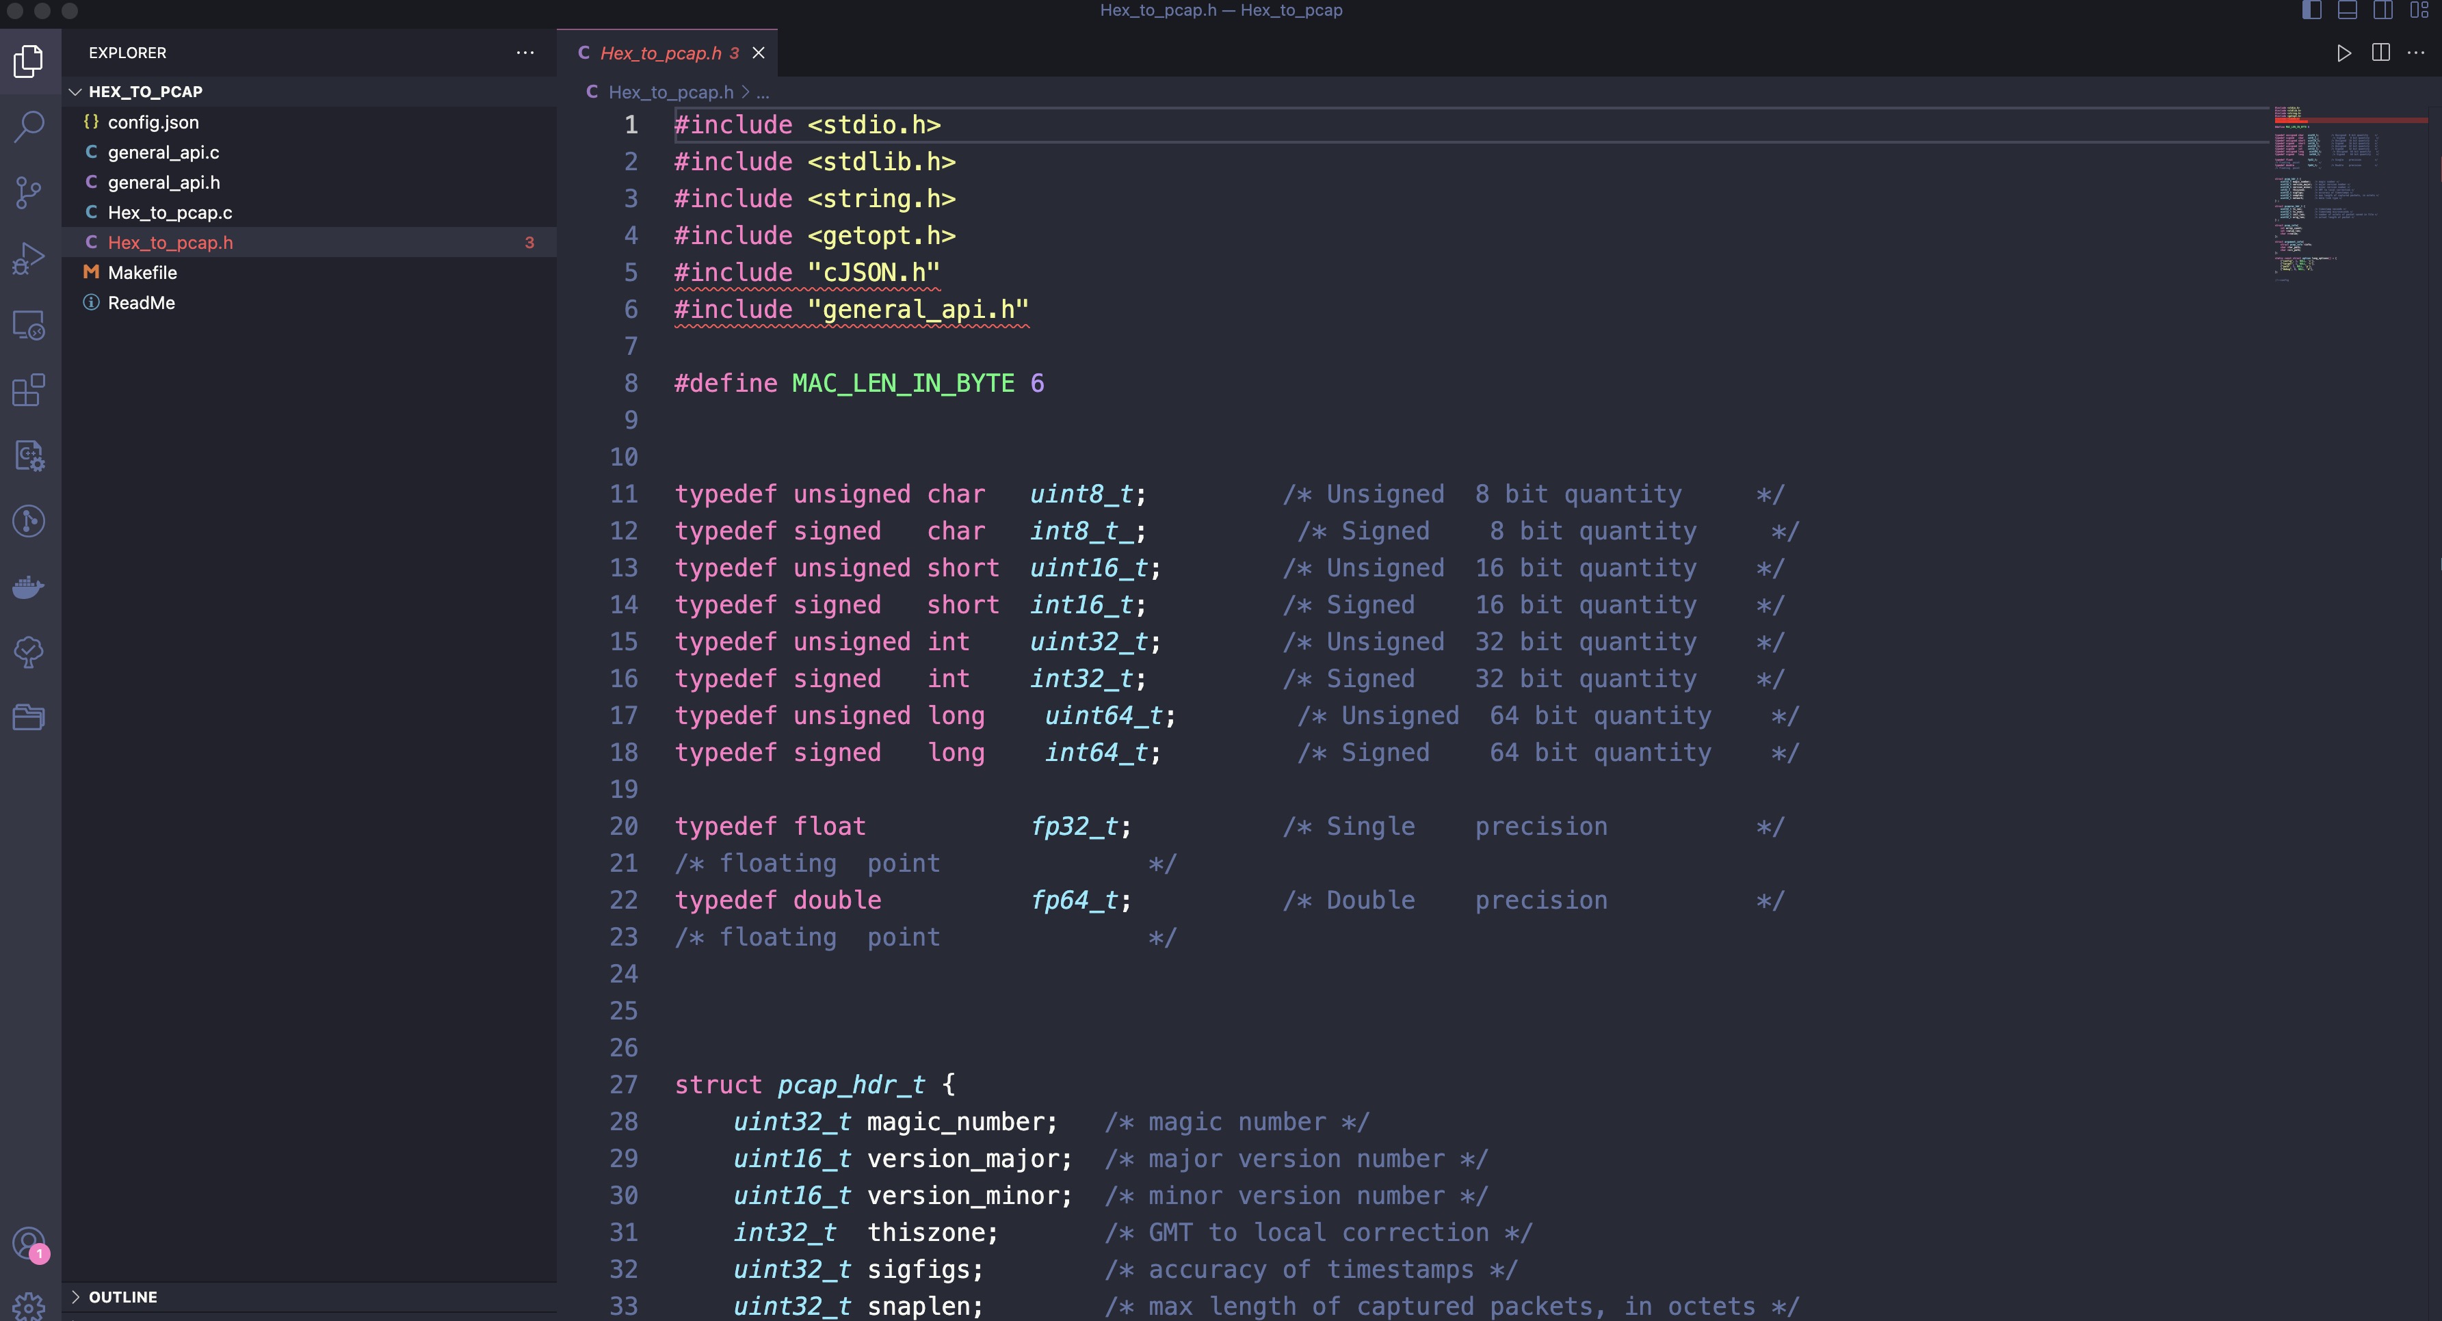Screen dimensions: 2442x1321
Task: Click the cJSON.h include with error squiggle
Action: (806, 273)
